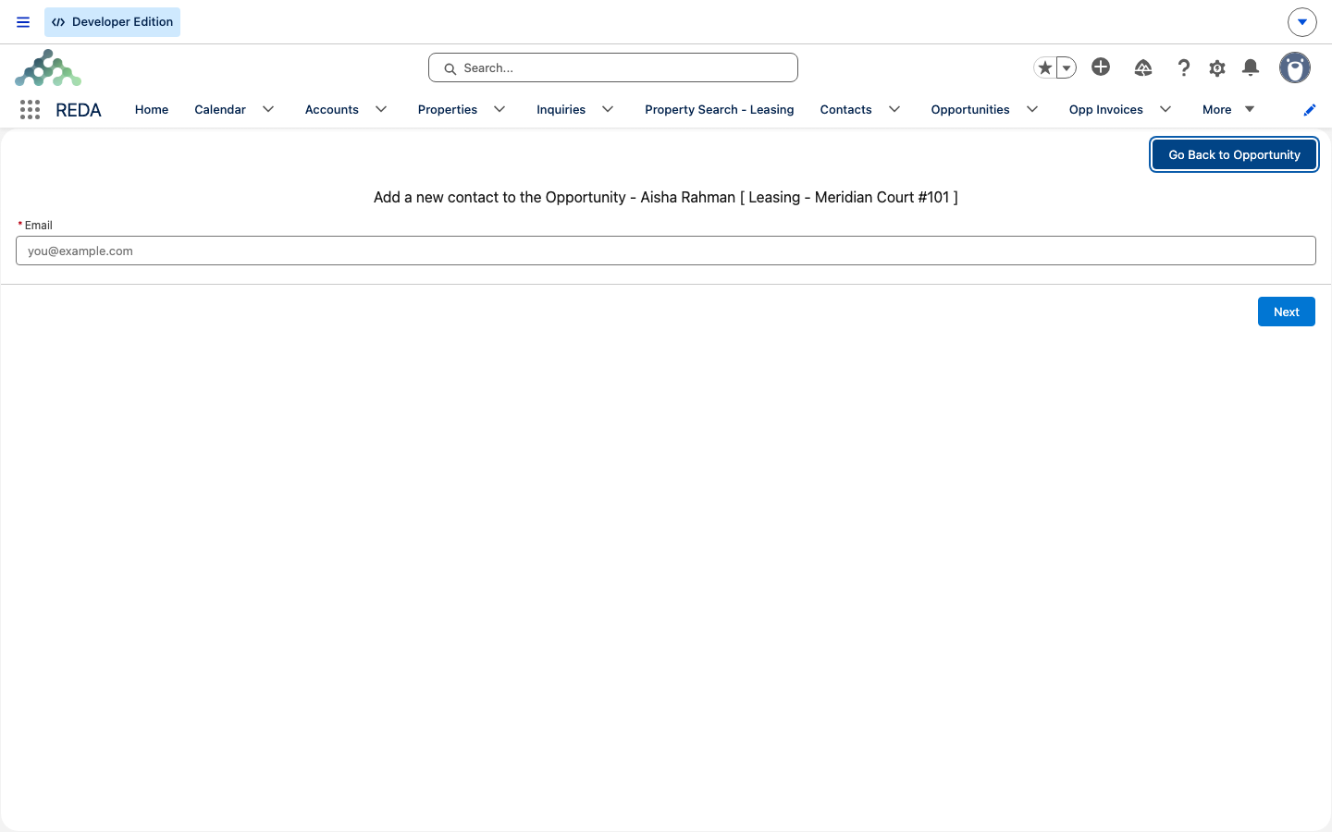Screen dimensions: 1332x832
Task: Expand the Inquiries tab chevron
Action: [x=608, y=109]
